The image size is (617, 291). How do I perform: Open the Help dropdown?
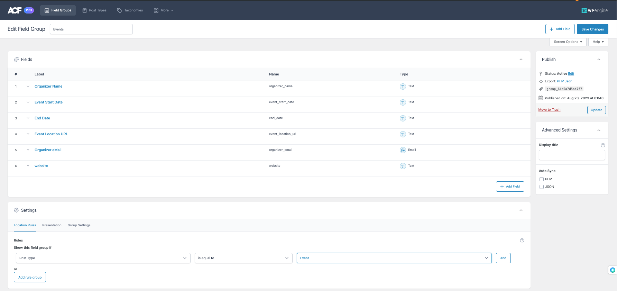click(x=598, y=42)
